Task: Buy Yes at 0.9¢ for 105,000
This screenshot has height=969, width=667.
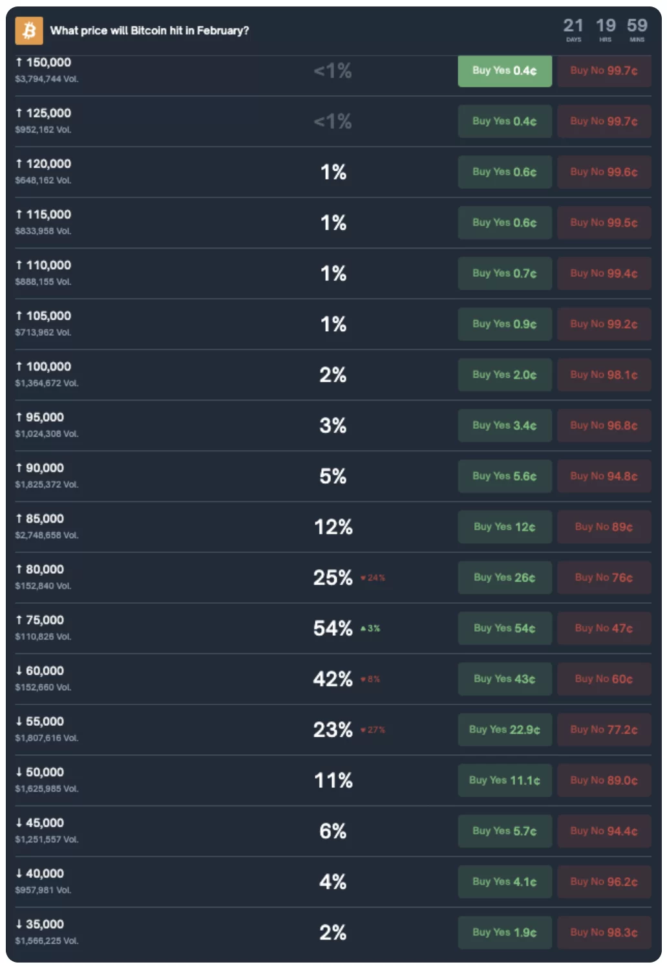Action: pyautogui.click(x=504, y=324)
